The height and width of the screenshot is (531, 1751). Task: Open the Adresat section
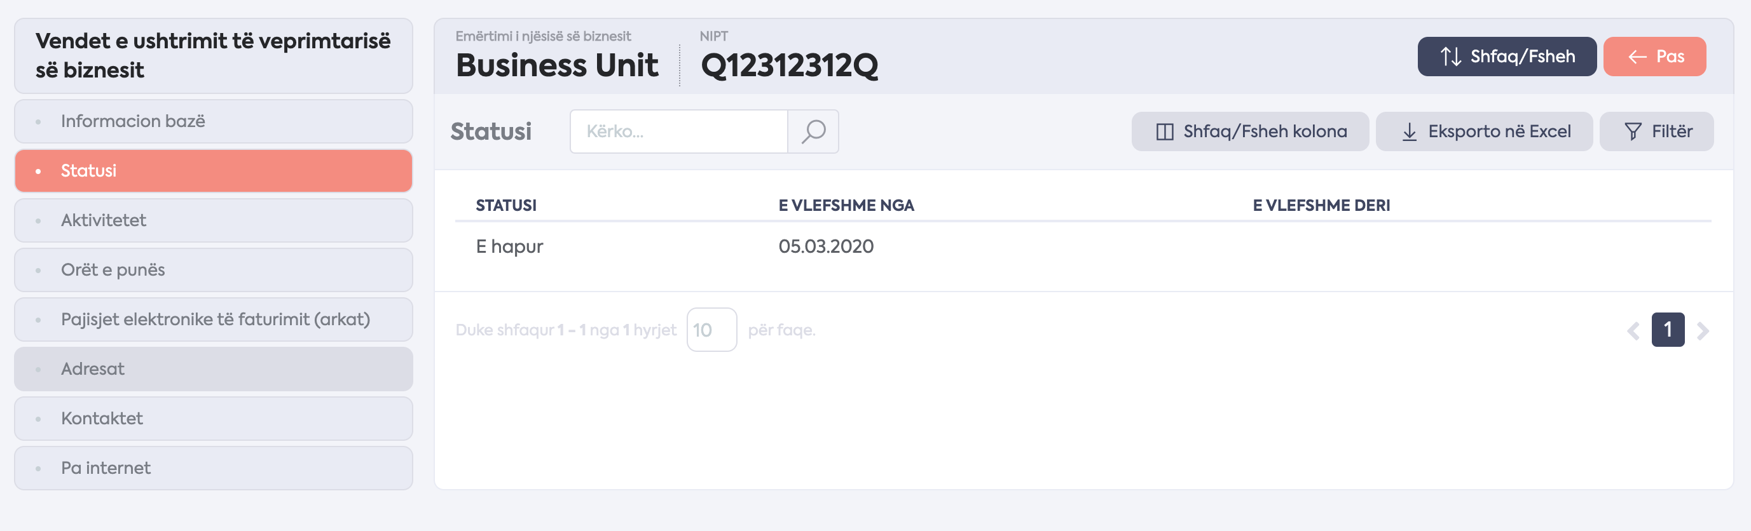click(214, 368)
